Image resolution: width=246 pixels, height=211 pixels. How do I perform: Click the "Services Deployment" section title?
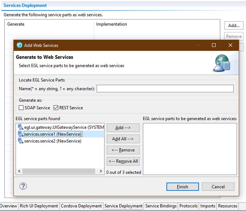point(25,5)
